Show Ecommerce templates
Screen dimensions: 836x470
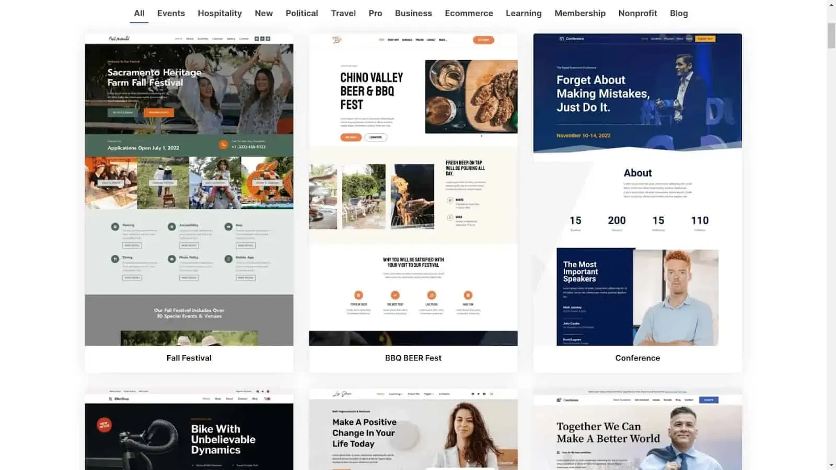pyautogui.click(x=469, y=13)
